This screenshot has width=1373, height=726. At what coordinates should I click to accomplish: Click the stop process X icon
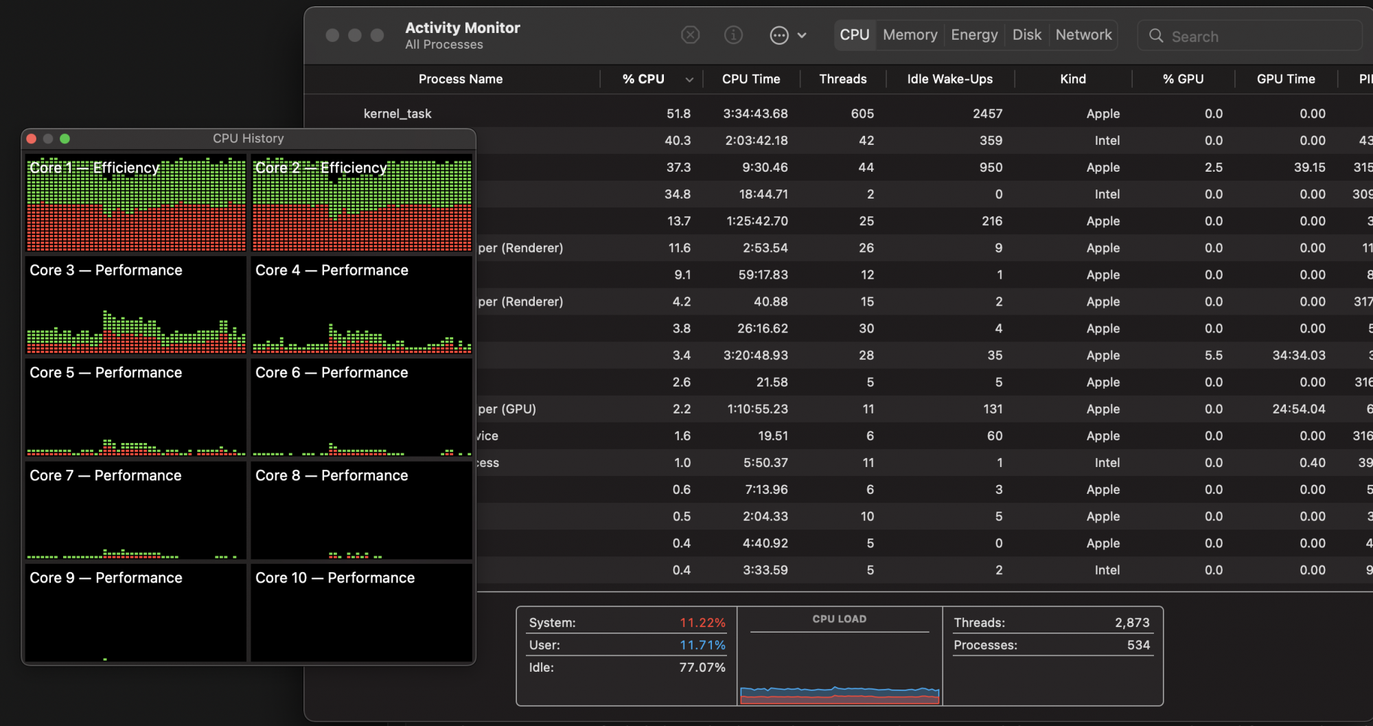690,35
